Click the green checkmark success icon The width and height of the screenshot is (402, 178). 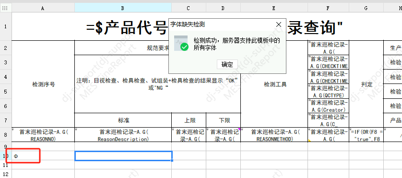(x=184, y=47)
